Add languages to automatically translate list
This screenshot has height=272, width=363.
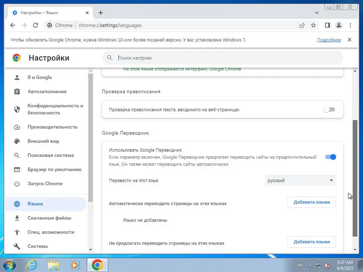coord(312,202)
